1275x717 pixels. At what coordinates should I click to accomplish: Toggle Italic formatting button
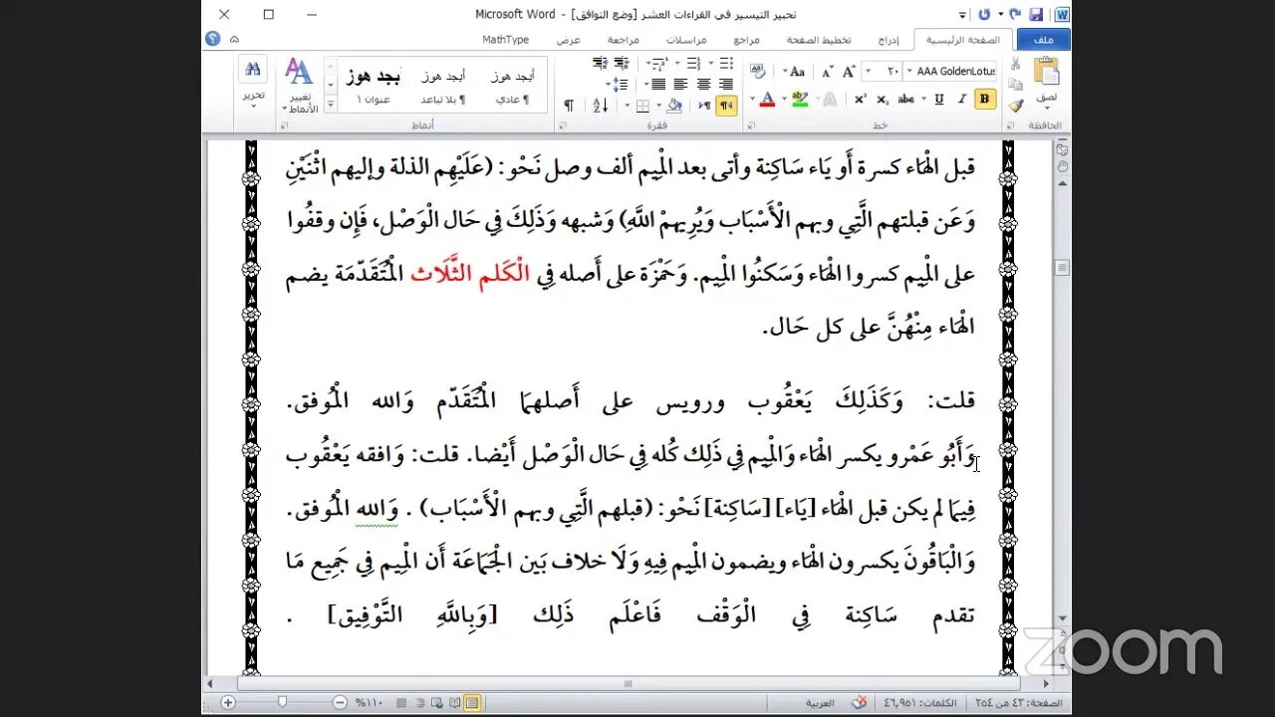[x=961, y=99]
